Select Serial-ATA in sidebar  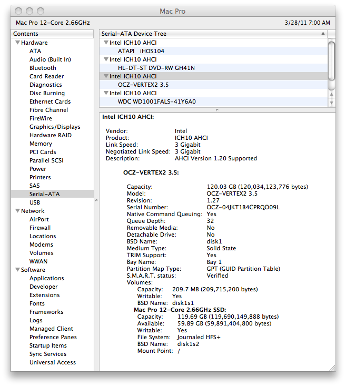click(45, 194)
